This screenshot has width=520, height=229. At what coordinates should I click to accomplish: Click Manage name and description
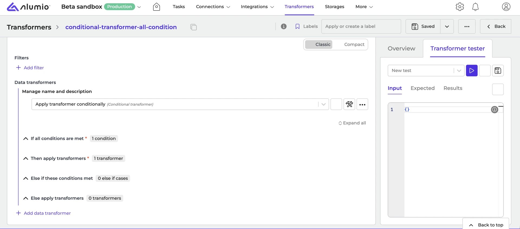57,91
